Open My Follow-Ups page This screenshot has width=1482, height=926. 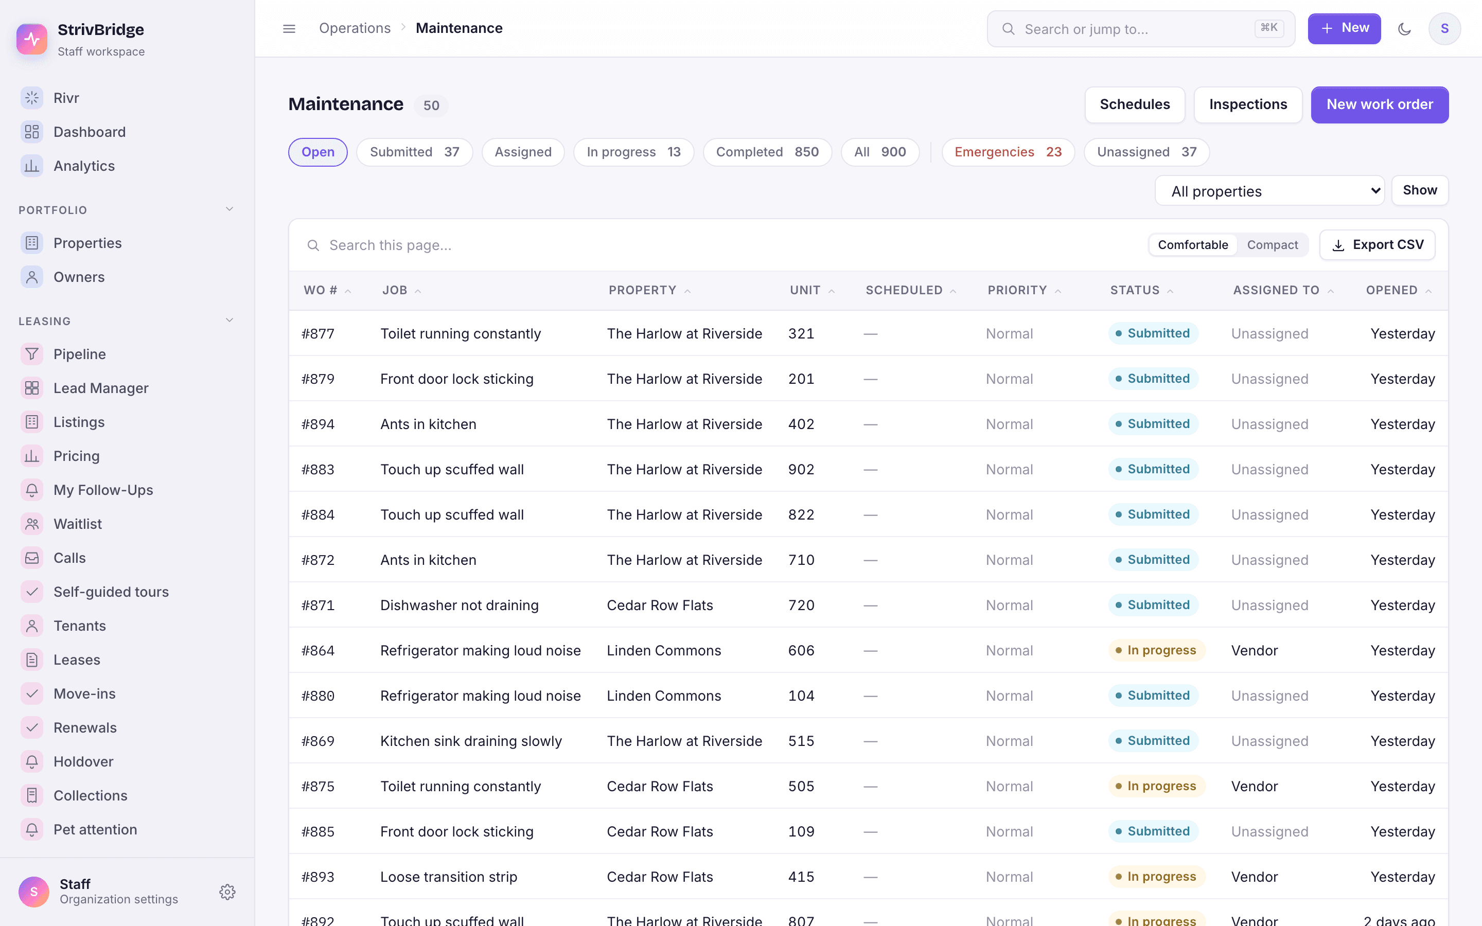(x=127, y=490)
